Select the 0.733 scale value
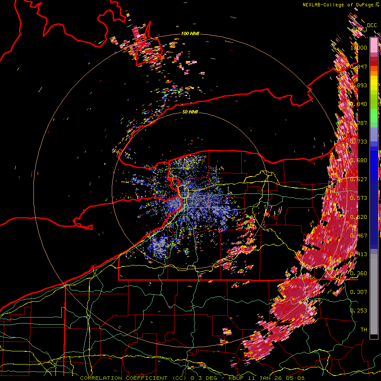 (359, 142)
